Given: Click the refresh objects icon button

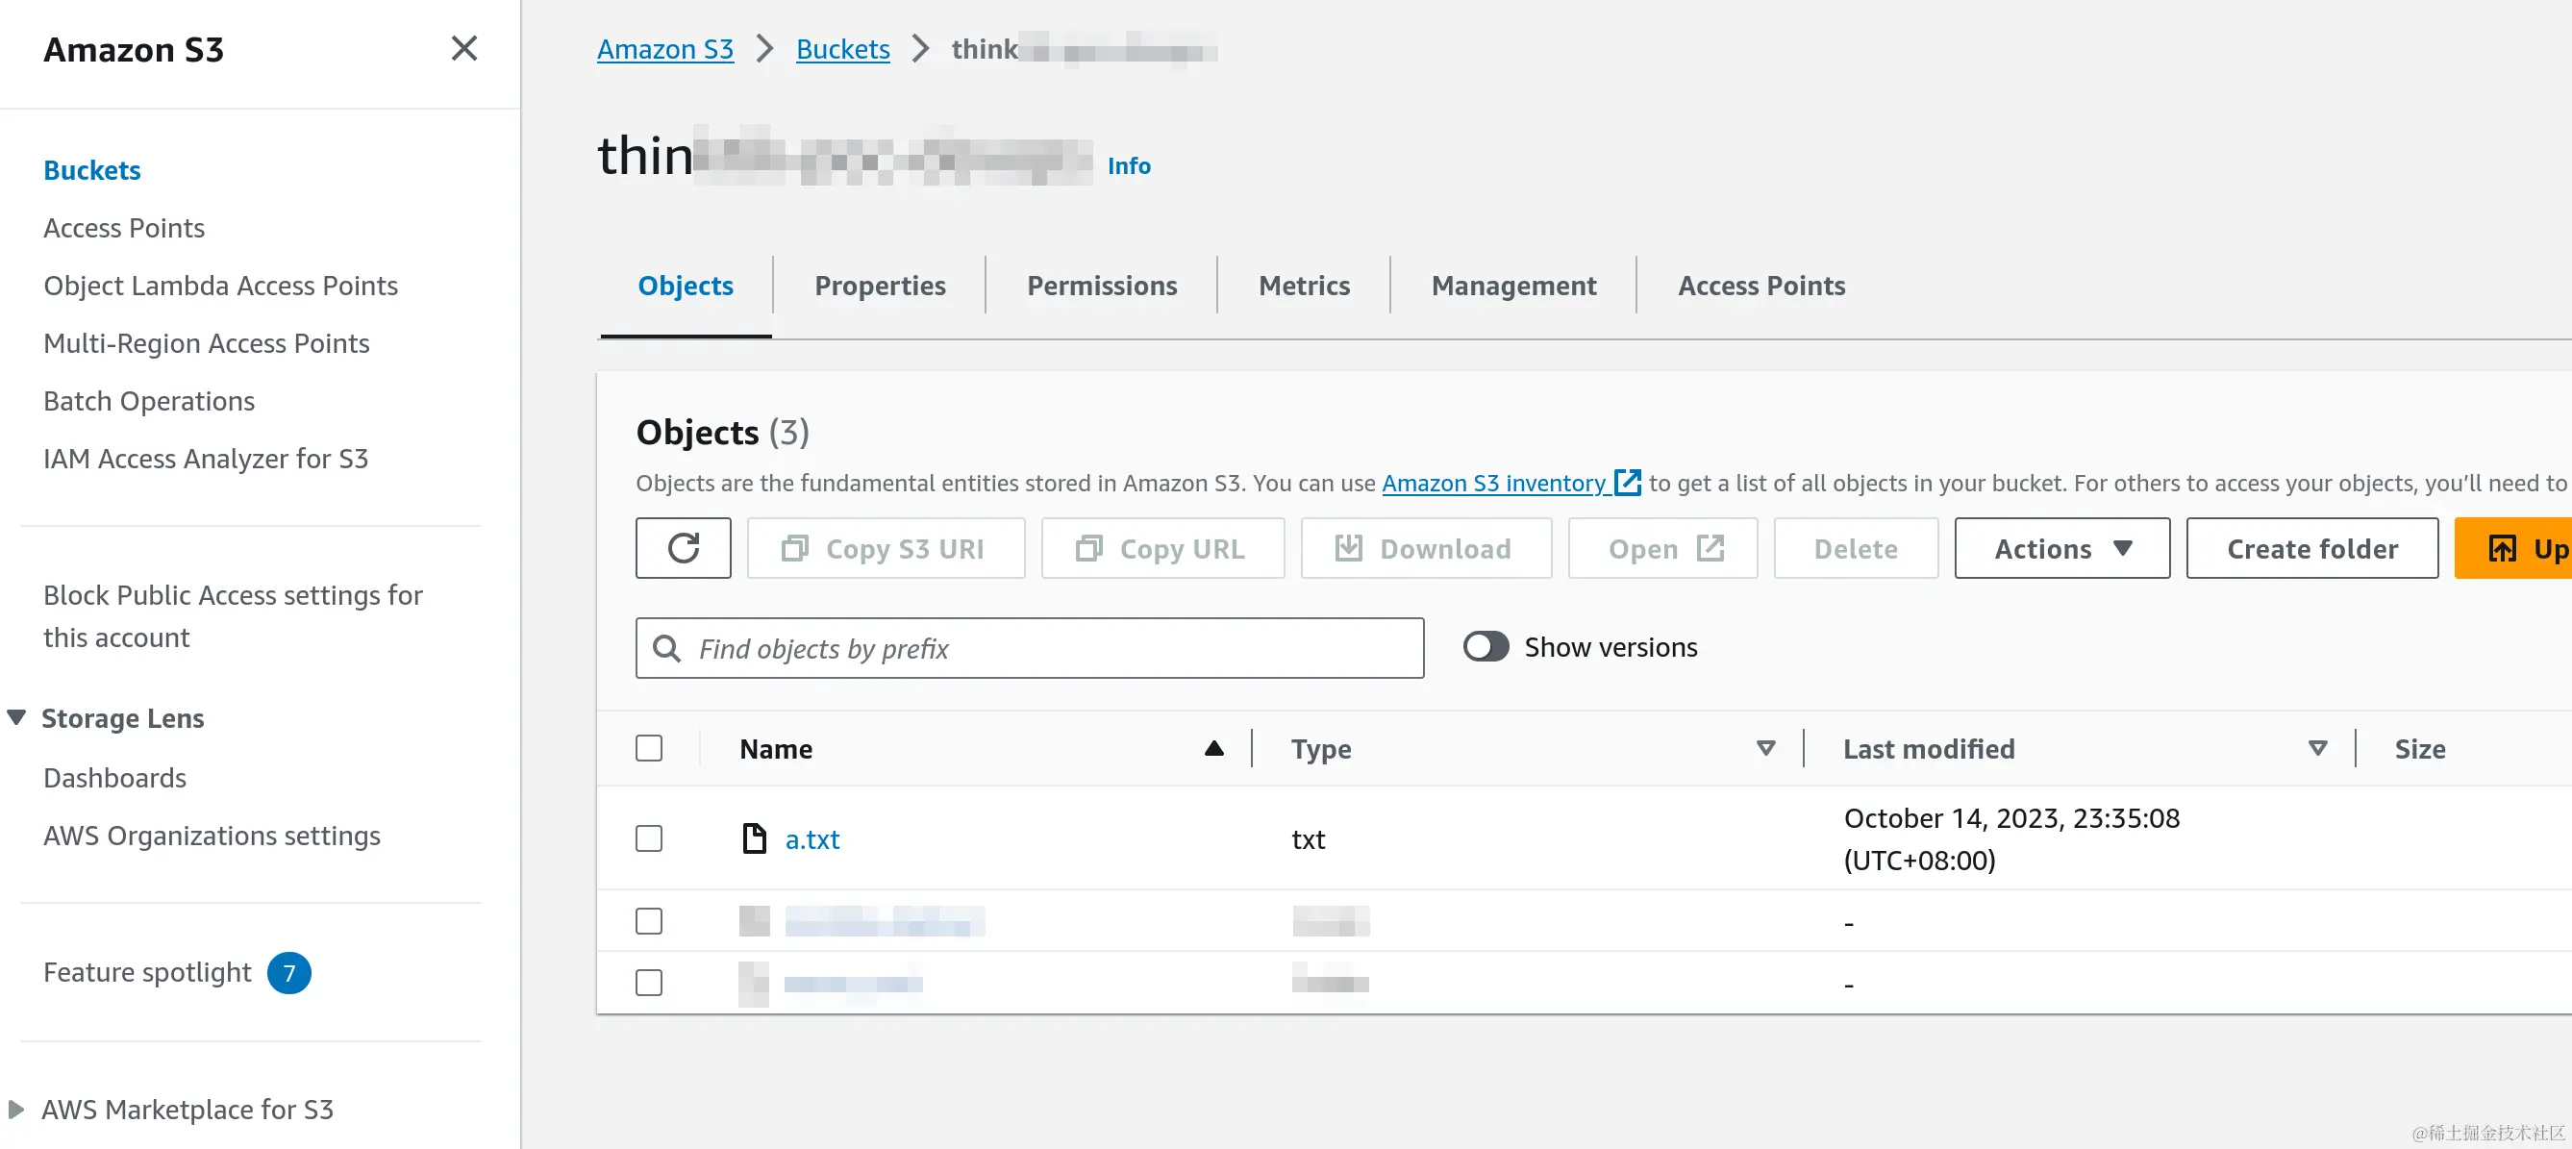Looking at the screenshot, I should point(683,548).
